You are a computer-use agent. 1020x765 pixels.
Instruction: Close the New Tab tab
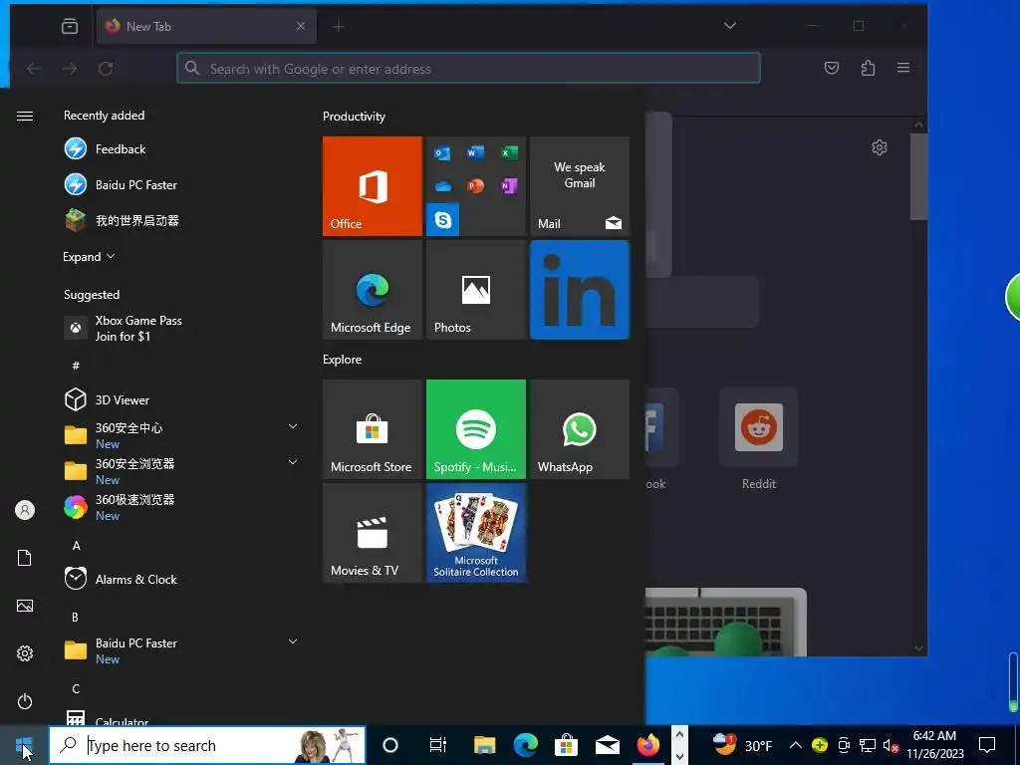301,26
